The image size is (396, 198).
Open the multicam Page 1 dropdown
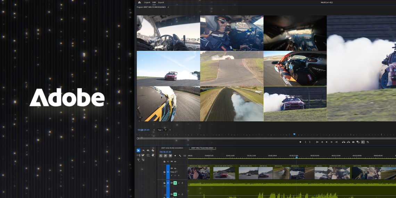point(162,130)
